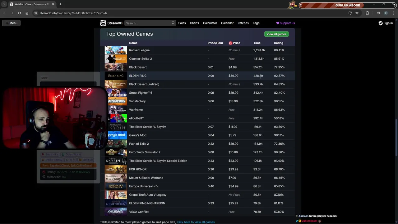The image size is (398, 224).
Task: Open the Garry's Mod thumbnail
Action: pos(117,135)
